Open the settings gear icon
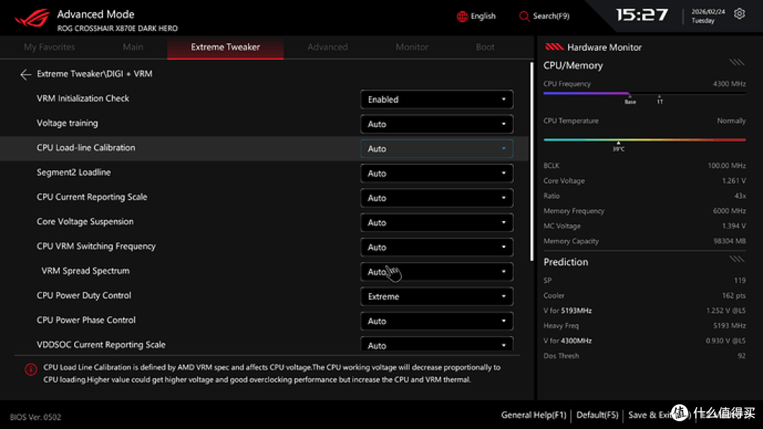The width and height of the screenshot is (763, 429). (x=739, y=13)
